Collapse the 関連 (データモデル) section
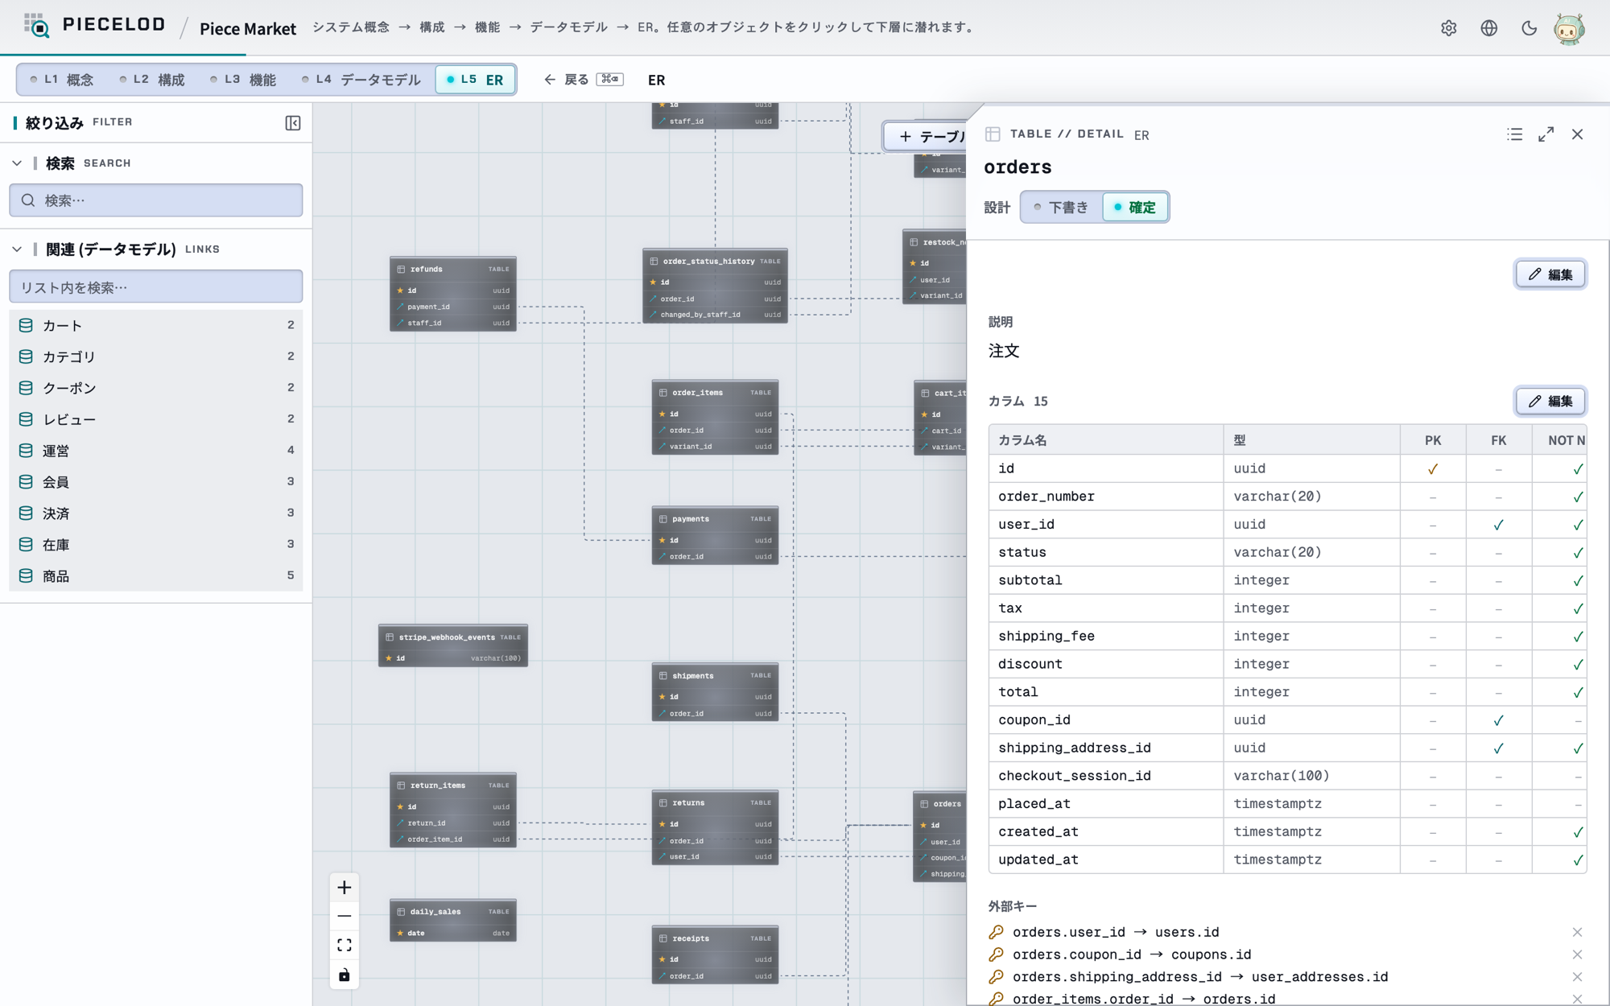1610x1006 pixels. coord(17,249)
